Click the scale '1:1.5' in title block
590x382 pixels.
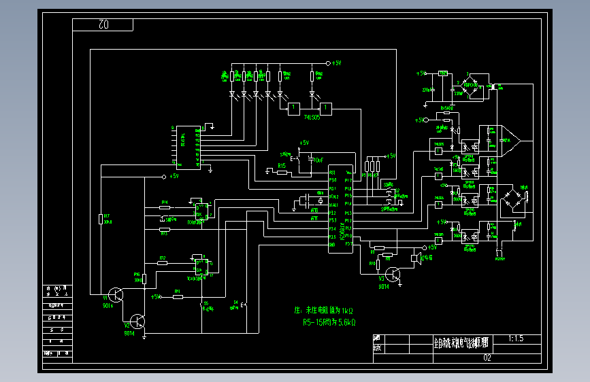pos(516,338)
